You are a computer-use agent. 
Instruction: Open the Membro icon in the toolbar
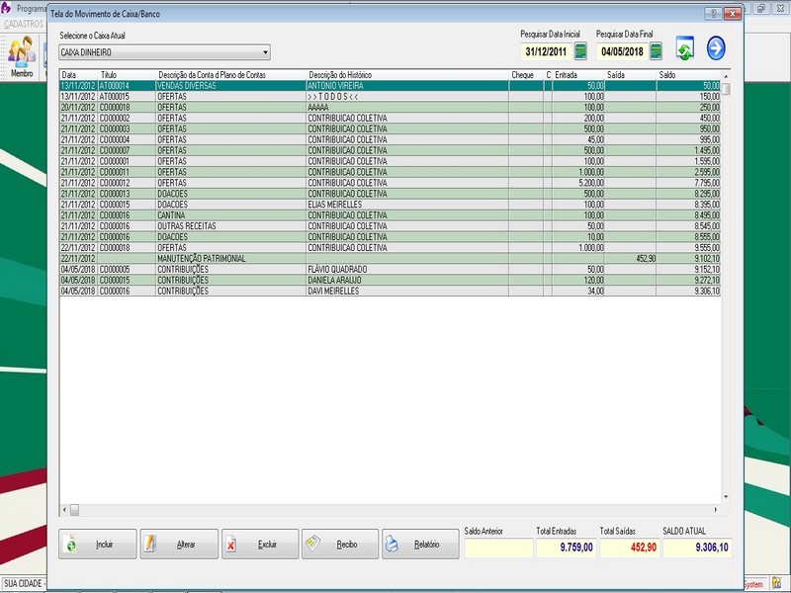pyautogui.click(x=21, y=56)
